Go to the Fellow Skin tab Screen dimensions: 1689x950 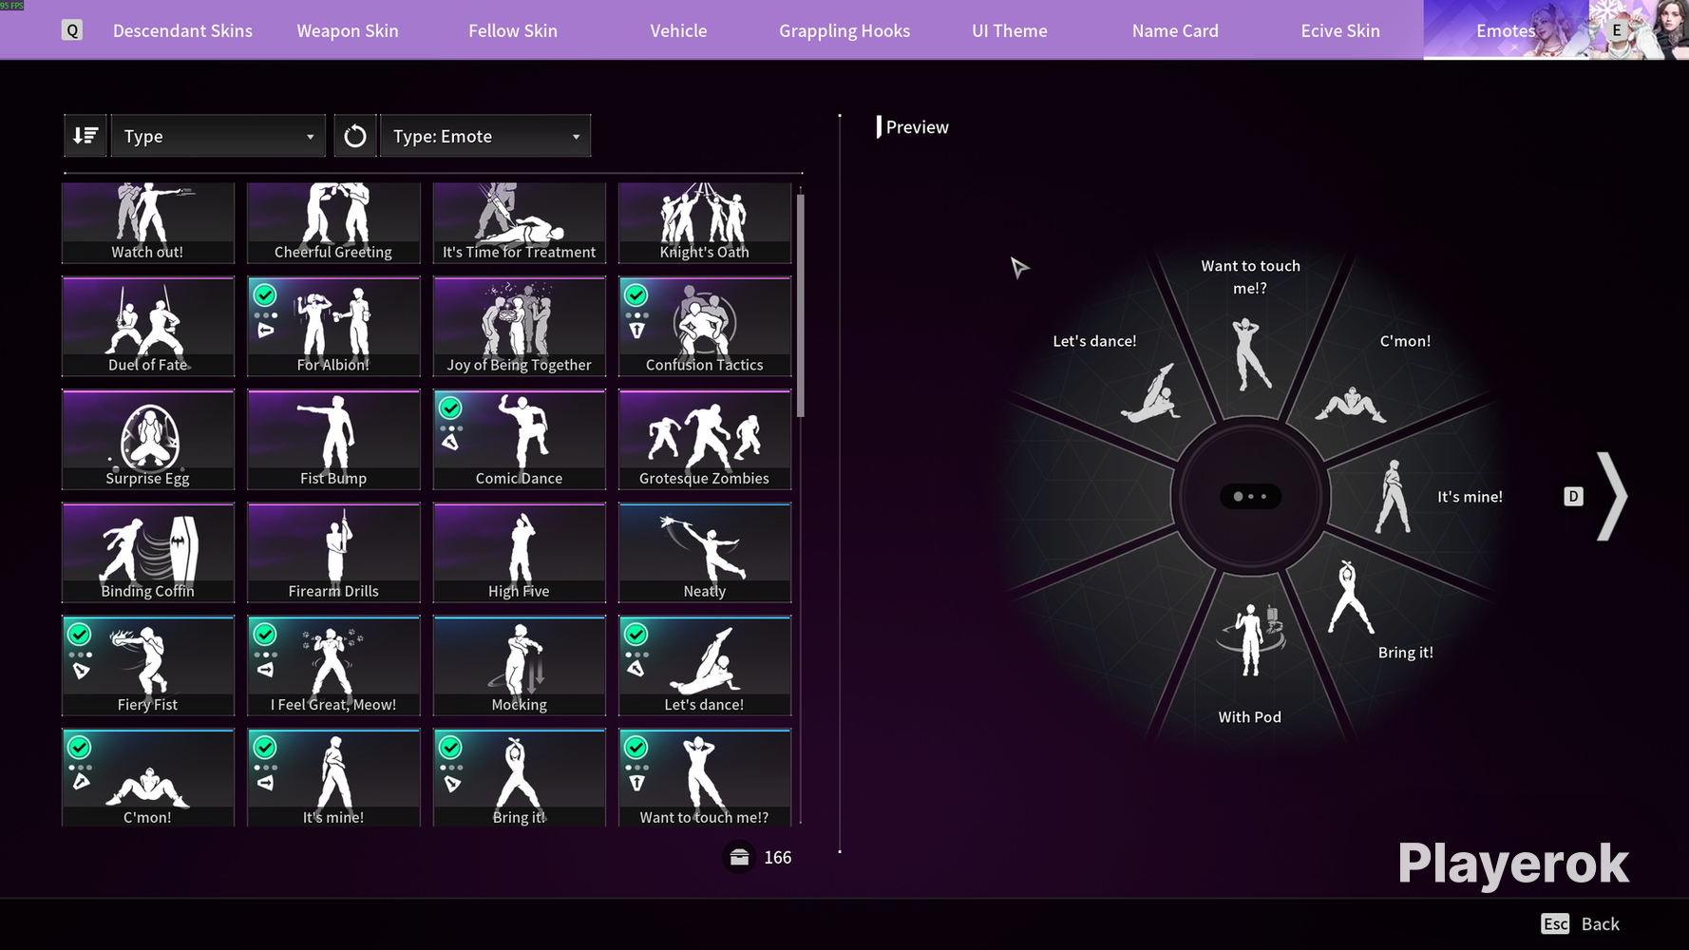[513, 30]
